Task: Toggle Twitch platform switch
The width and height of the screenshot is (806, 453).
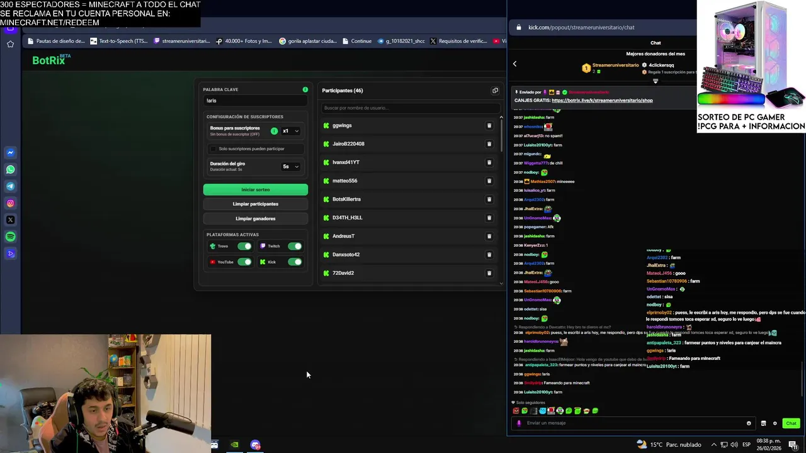Action: point(295,246)
